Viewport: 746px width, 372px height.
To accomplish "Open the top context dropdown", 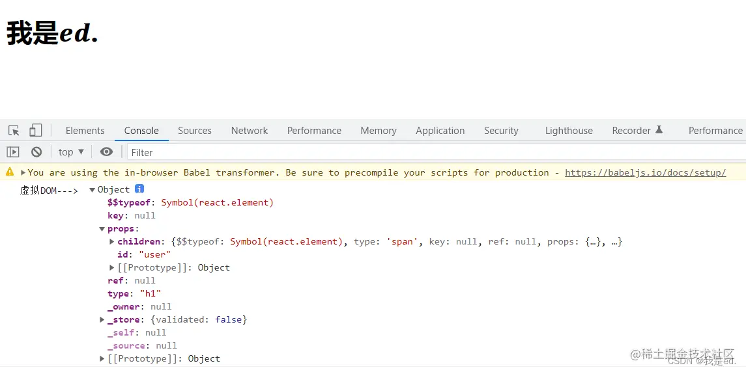I will (x=72, y=152).
